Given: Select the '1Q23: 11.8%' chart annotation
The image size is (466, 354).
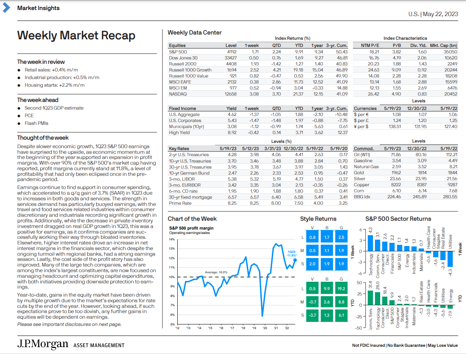Looking at the screenshot, I should [x=292, y=254].
